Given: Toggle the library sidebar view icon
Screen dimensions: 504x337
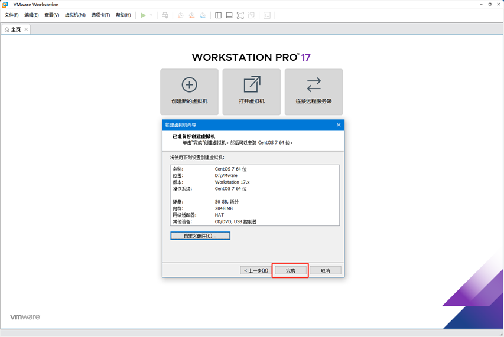Looking at the screenshot, I should coord(218,15).
